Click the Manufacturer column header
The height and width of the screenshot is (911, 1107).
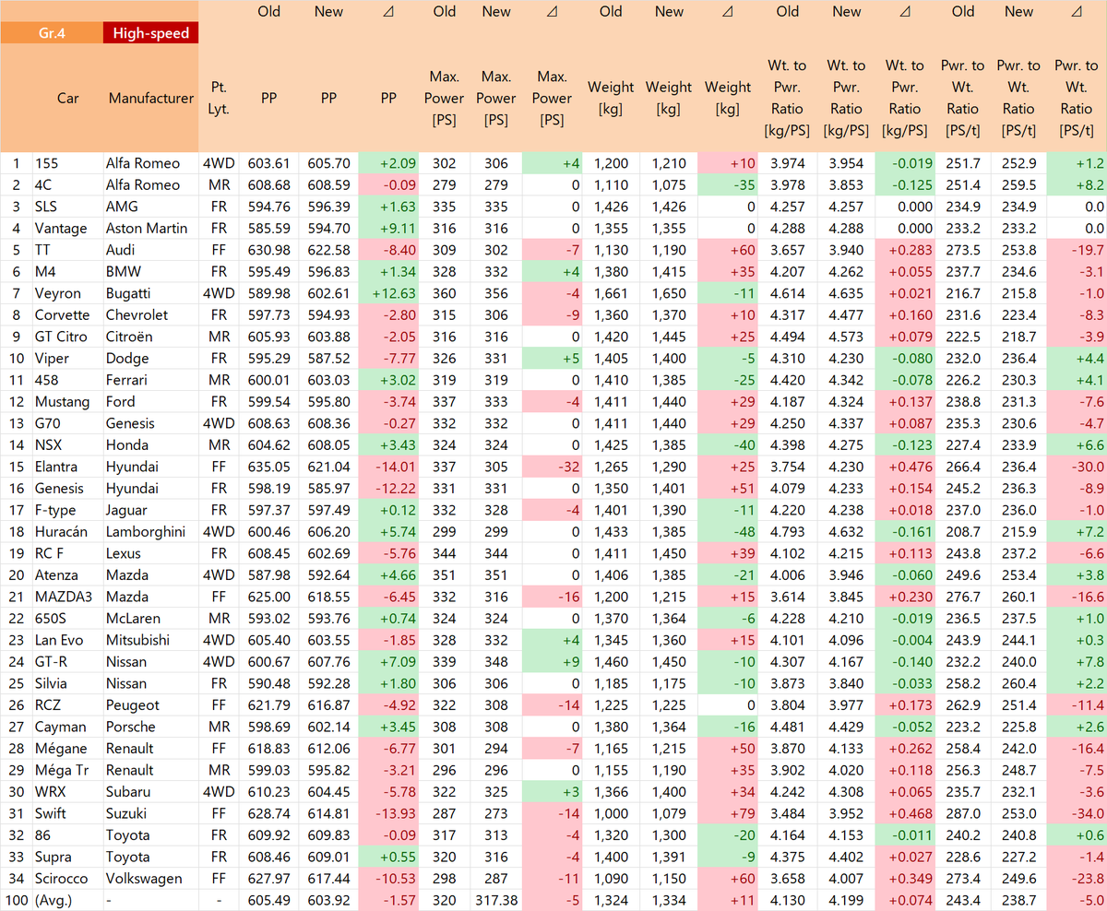pyautogui.click(x=151, y=98)
